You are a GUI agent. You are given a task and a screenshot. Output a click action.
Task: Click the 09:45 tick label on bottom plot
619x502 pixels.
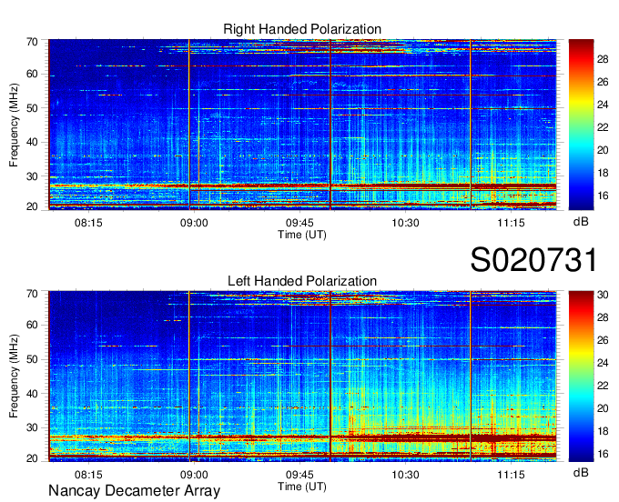pos(299,475)
